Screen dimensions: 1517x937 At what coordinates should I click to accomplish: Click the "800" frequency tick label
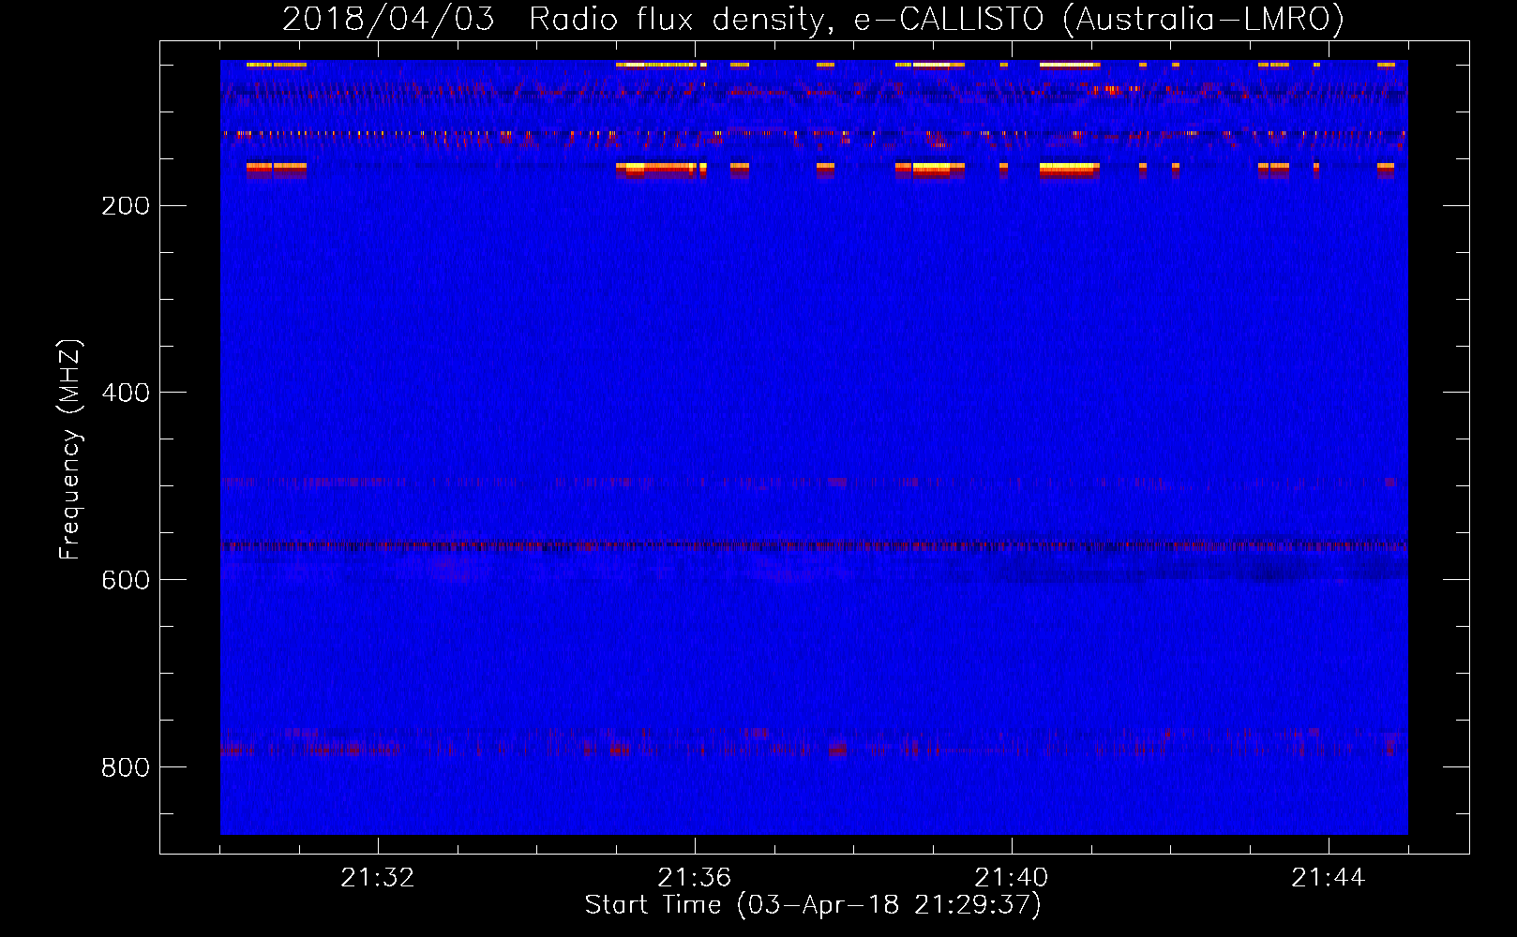(126, 767)
